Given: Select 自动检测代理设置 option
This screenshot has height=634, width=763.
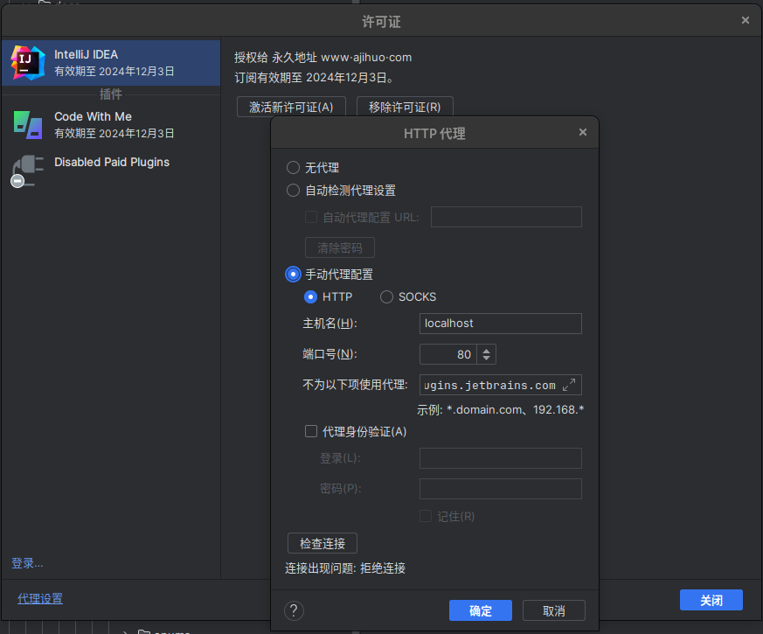Looking at the screenshot, I should pyautogui.click(x=294, y=191).
